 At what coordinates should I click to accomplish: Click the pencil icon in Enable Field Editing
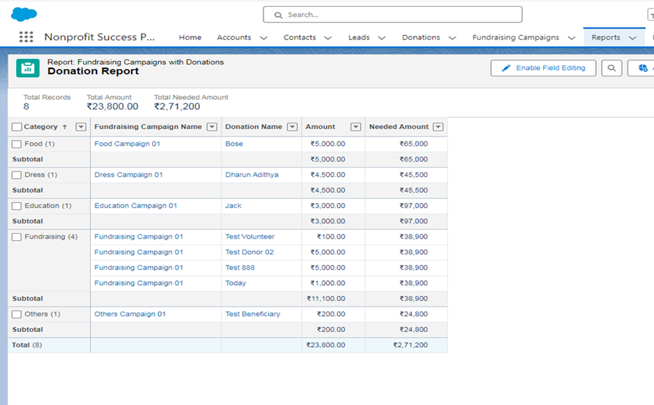[x=505, y=68]
